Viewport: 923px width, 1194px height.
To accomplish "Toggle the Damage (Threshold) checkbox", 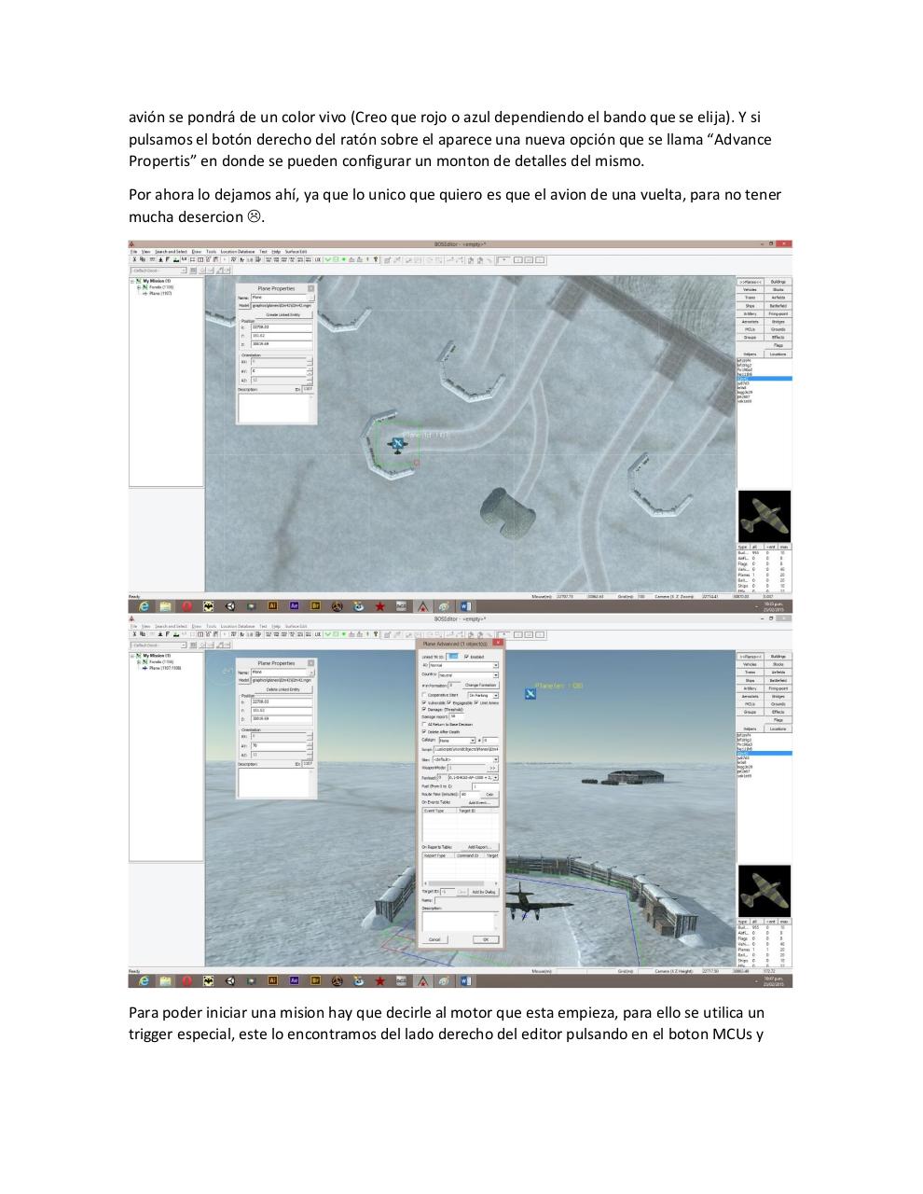I will 424,709.
